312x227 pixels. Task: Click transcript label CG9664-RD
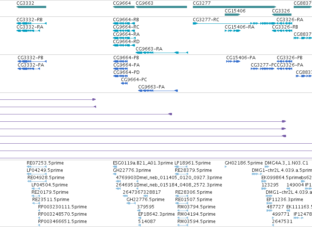click(x=126, y=42)
